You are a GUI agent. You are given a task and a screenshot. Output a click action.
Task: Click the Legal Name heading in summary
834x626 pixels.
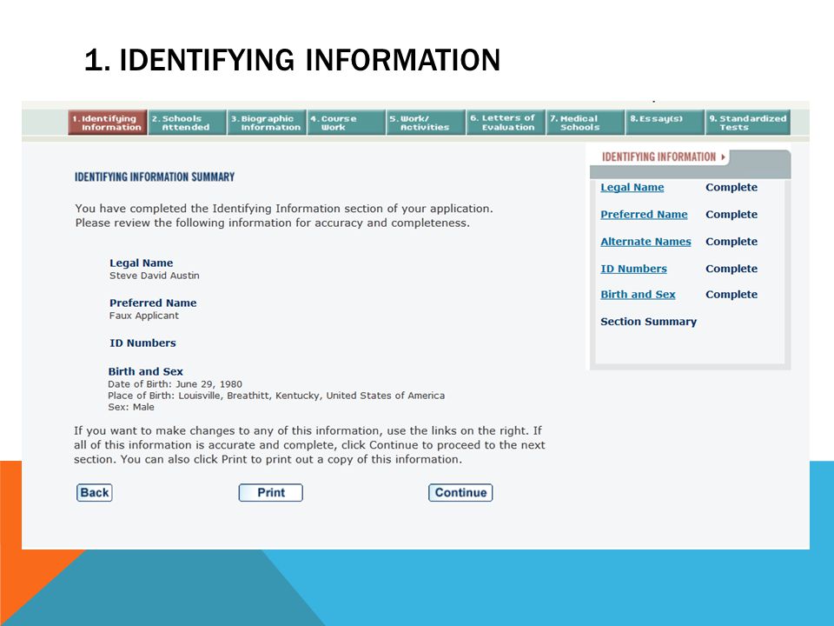(x=141, y=263)
